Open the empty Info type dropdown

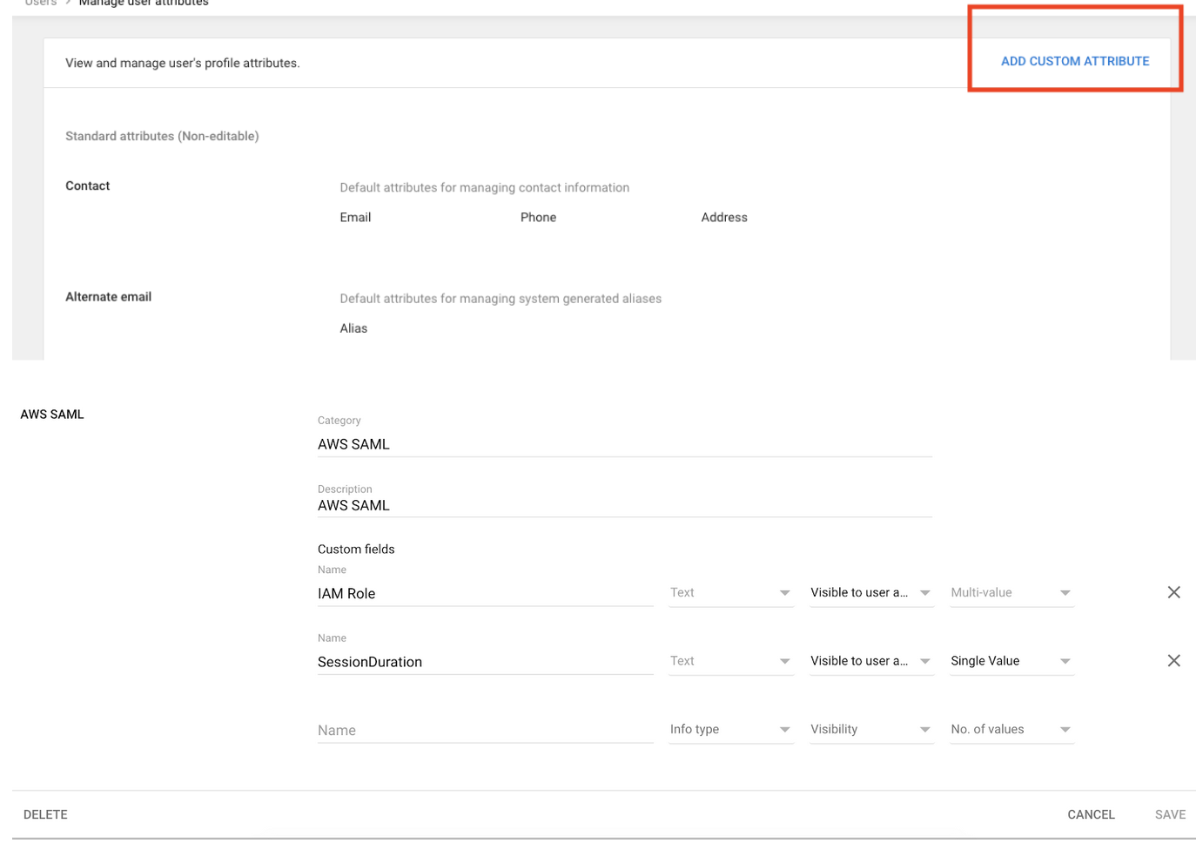[731, 730]
